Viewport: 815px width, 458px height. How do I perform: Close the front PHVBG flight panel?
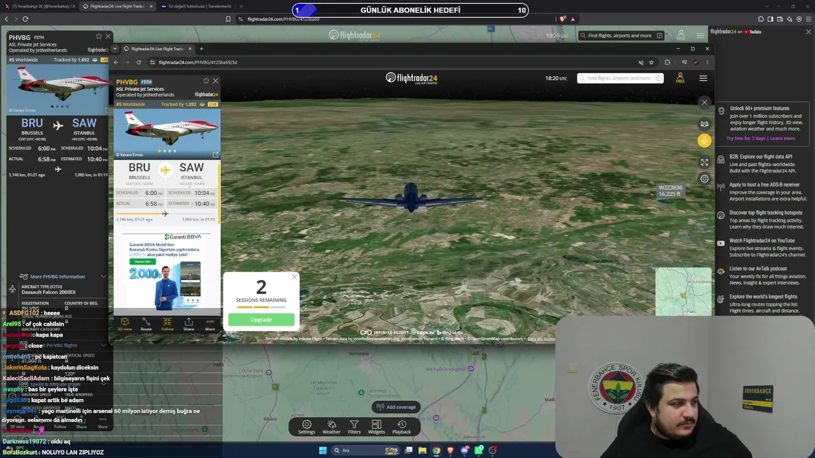215,81
